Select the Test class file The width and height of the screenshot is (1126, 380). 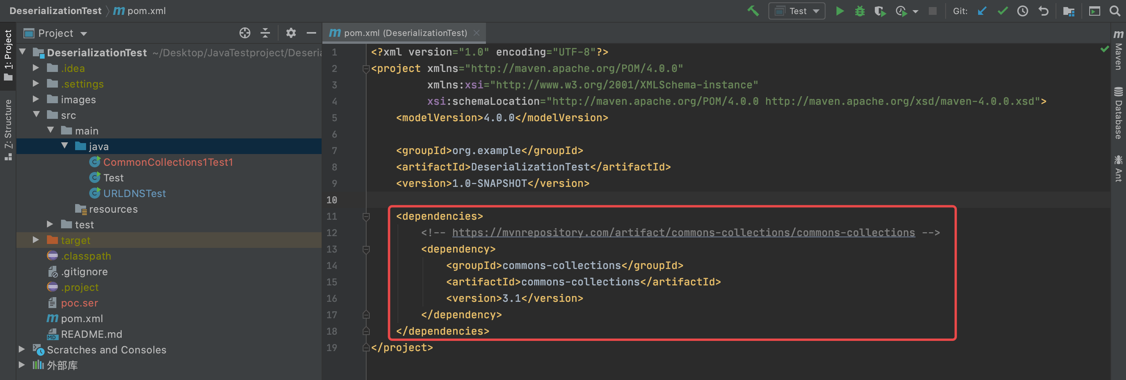[113, 178]
